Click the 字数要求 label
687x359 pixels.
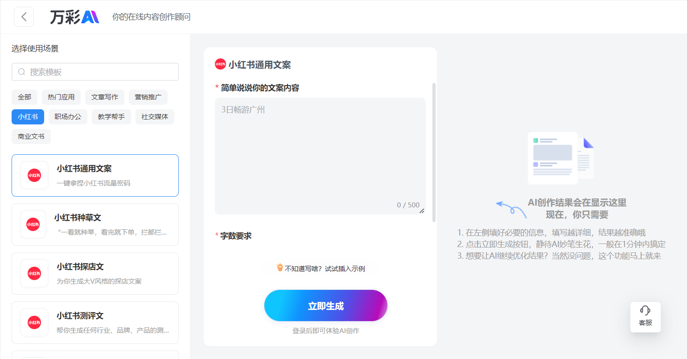(236, 235)
